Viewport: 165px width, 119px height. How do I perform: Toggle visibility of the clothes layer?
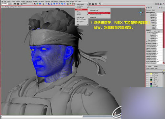[147, 80]
